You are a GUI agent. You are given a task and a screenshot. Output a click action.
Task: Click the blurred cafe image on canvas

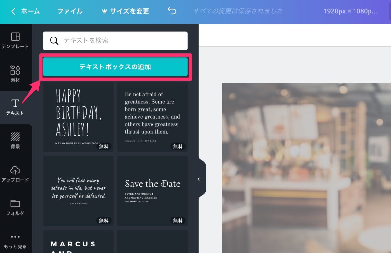pyautogui.click(x=306, y=168)
